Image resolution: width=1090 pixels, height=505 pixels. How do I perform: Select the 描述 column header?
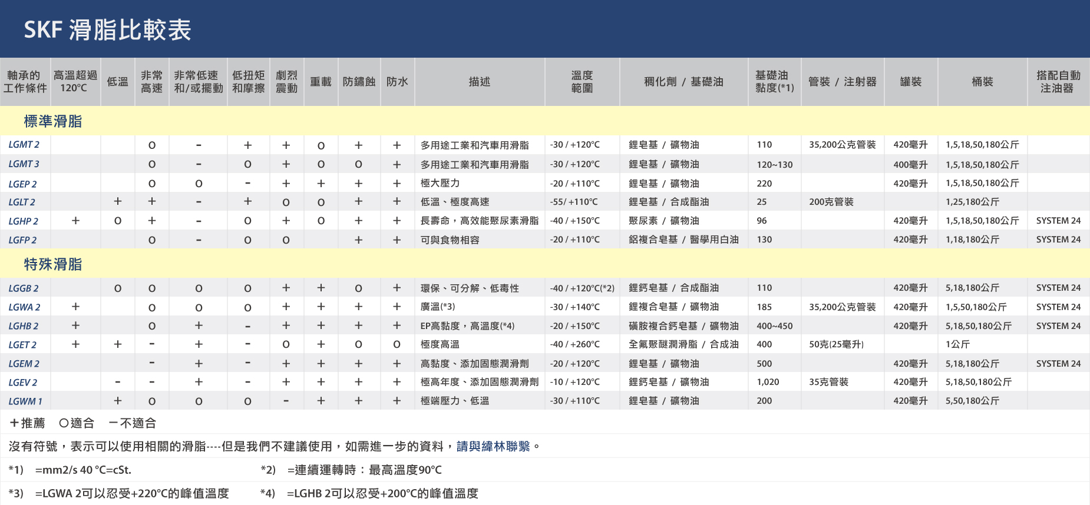coord(480,82)
